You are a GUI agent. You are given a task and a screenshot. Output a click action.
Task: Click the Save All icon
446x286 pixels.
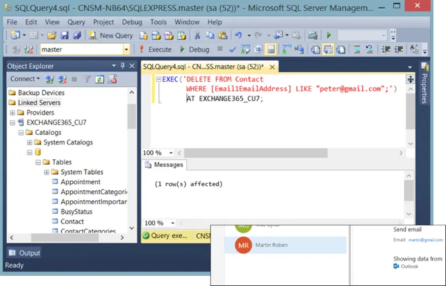(77, 35)
